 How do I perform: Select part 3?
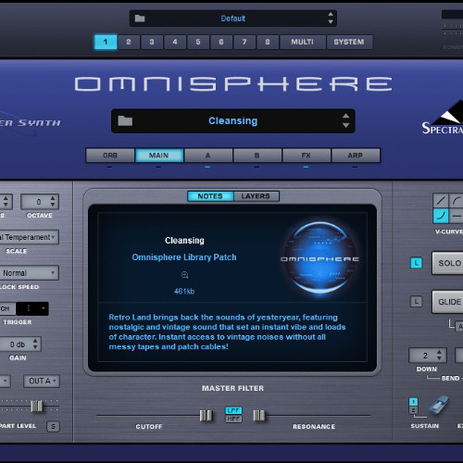click(x=152, y=42)
